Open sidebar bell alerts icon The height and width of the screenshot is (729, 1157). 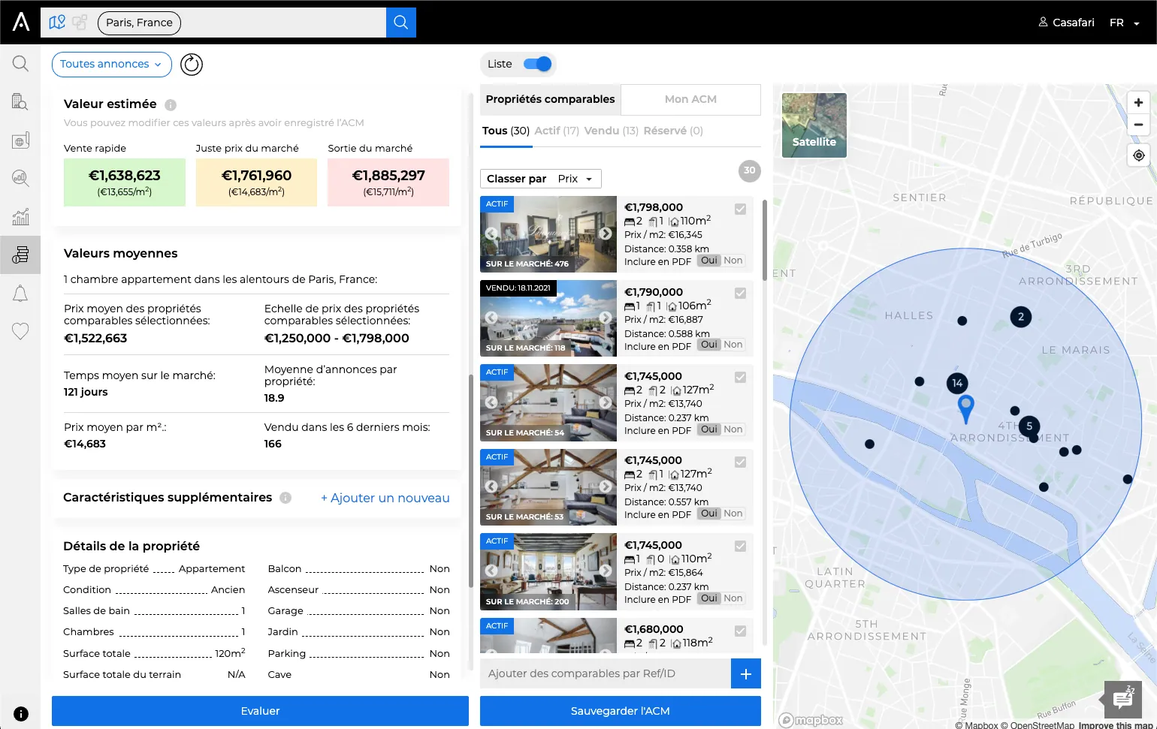pyautogui.click(x=20, y=294)
